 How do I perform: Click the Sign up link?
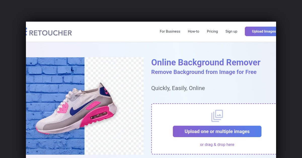point(231,31)
